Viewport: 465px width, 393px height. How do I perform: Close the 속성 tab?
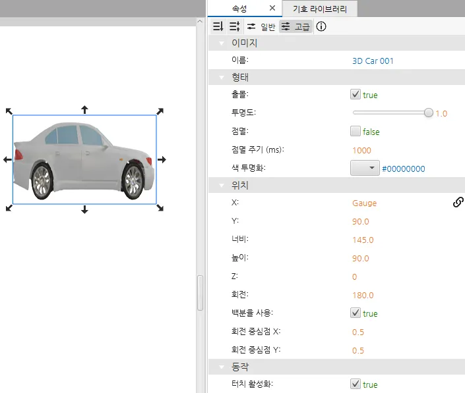272,9
